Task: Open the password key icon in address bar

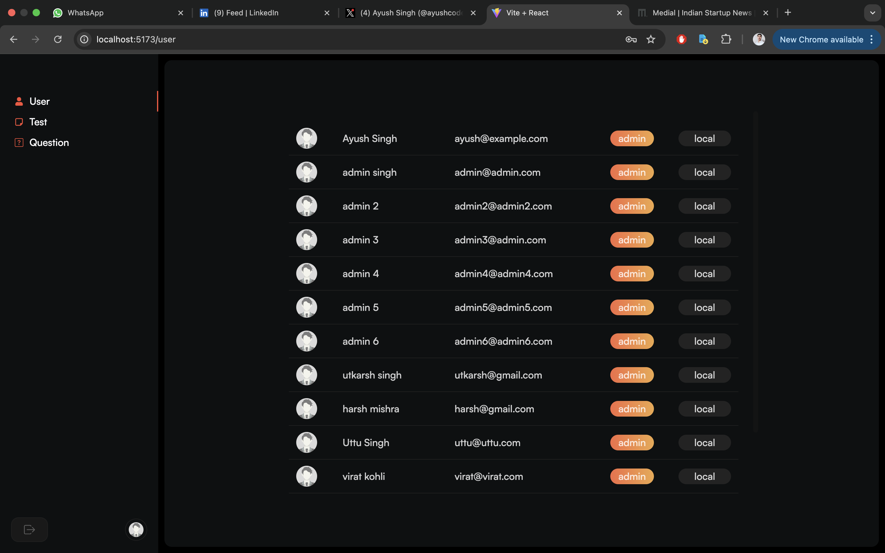Action: pos(631,40)
